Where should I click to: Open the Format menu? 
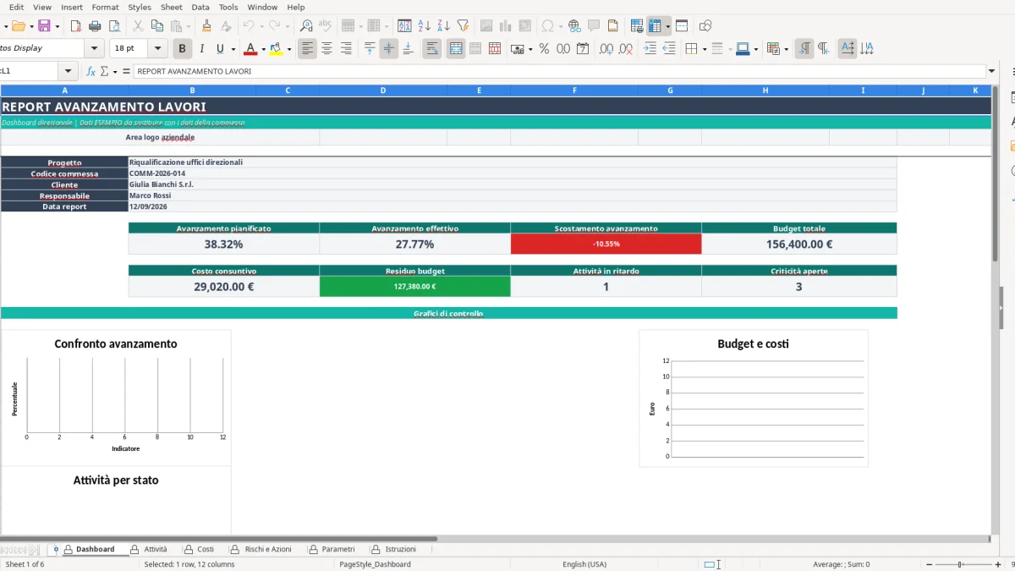(x=106, y=7)
